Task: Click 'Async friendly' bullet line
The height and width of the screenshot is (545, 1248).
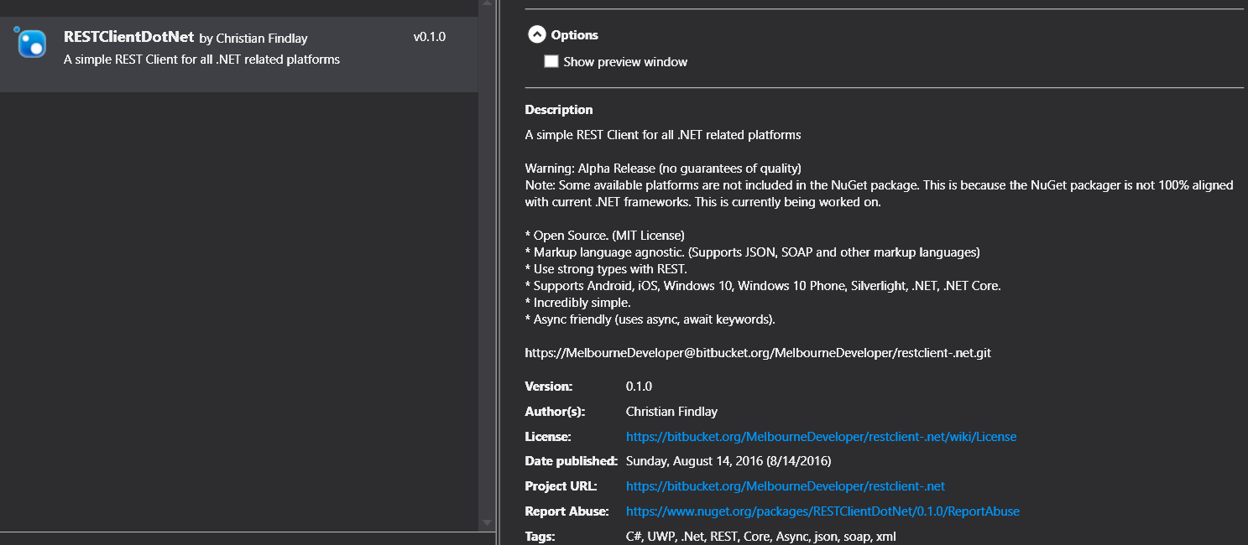Action: pos(650,319)
